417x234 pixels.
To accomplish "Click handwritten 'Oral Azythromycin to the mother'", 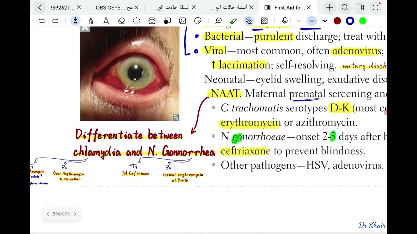I will tap(69, 176).
